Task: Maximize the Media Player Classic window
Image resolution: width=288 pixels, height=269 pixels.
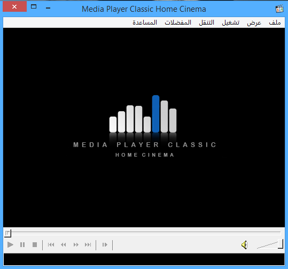Action: [x=34, y=7]
